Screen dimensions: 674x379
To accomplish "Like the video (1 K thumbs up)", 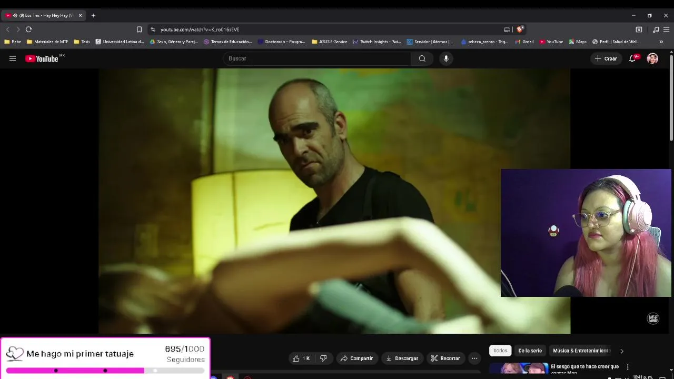I will 301,358.
